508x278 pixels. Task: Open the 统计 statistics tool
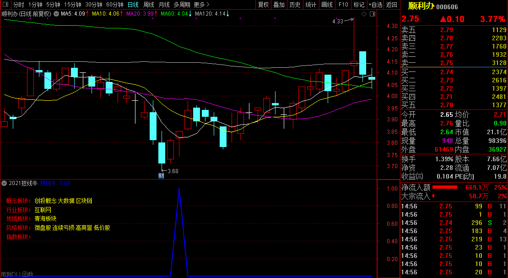[x=311, y=5]
